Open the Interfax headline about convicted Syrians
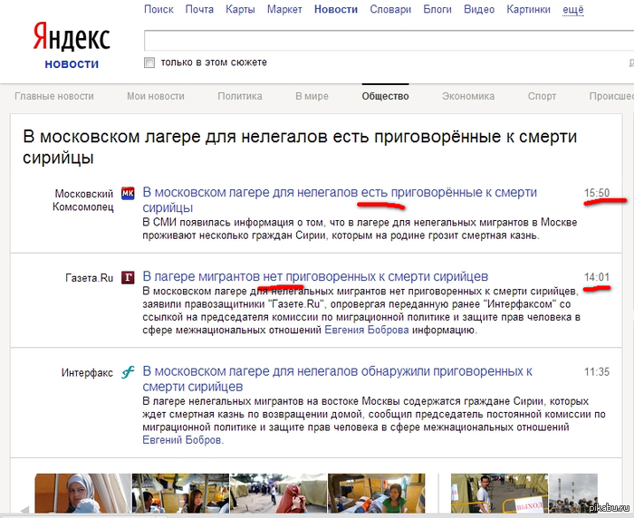 [x=337, y=371]
